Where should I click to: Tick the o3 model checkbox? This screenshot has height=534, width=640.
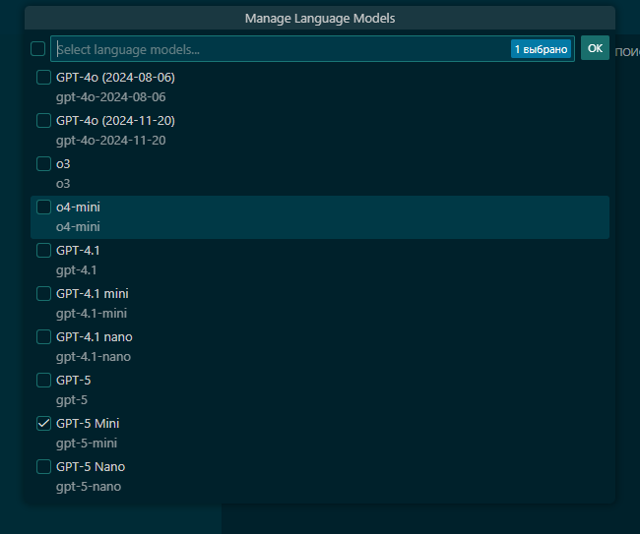[43, 164]
